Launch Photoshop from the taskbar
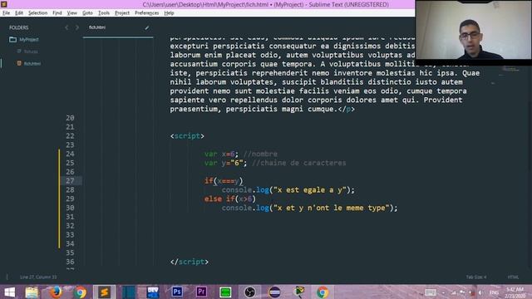 click(x=177, y=292)
